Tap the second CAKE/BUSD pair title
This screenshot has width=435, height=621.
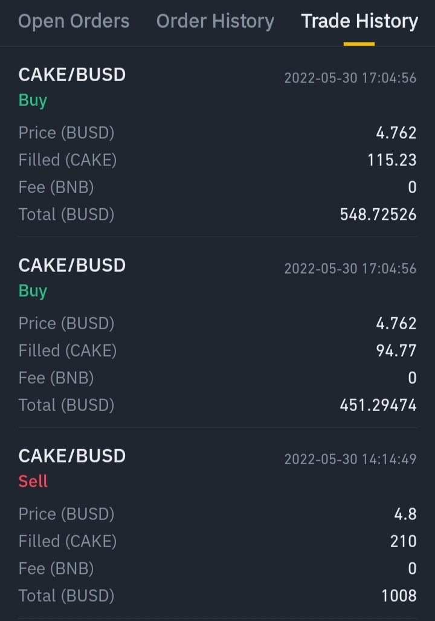[x=72, y=265]
